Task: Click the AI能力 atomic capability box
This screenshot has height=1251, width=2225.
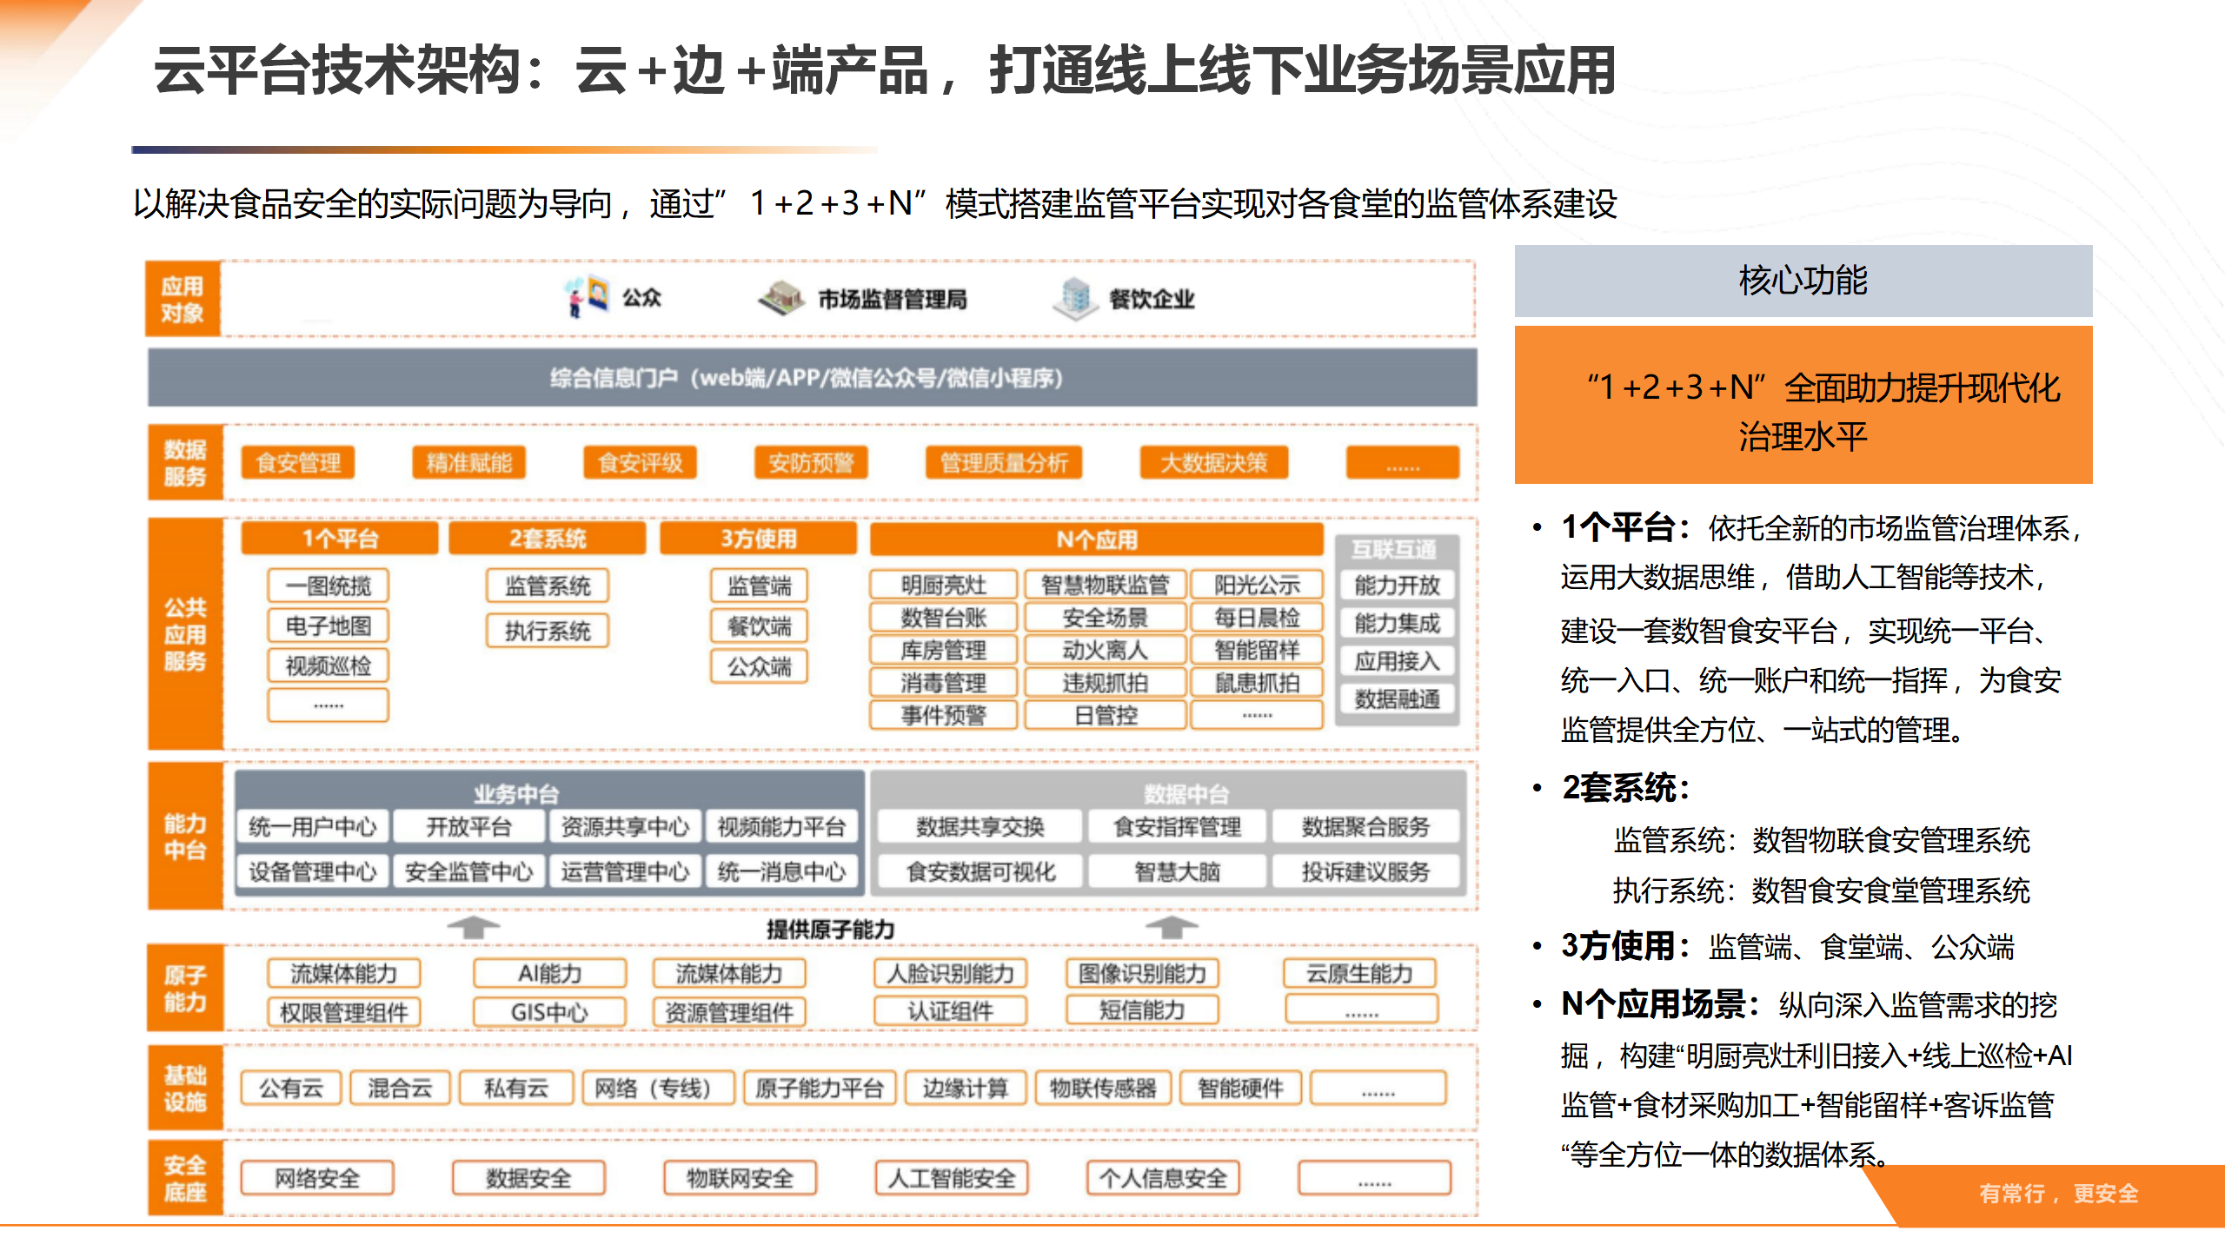Action: (x=549, y=974)
